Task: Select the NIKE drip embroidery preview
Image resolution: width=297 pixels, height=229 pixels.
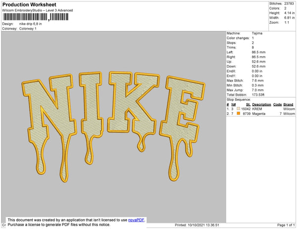Action: [113, 126]
